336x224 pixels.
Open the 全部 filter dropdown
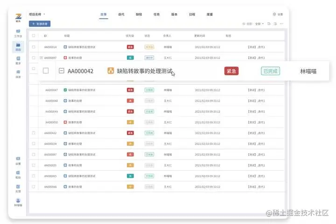click(x=259, y=24)
